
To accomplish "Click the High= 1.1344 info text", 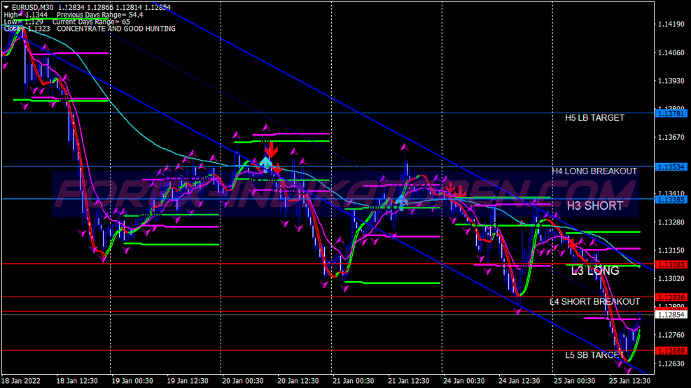I will coord(26,15).
